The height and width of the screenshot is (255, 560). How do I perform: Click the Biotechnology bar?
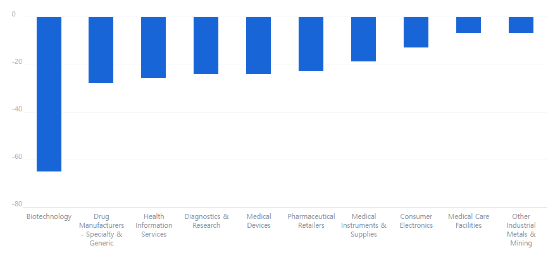pyautogui.click(x=49, y=94)
